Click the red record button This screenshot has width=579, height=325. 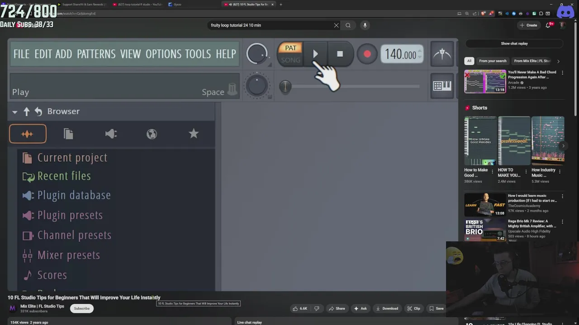click(x=367, y=54)
